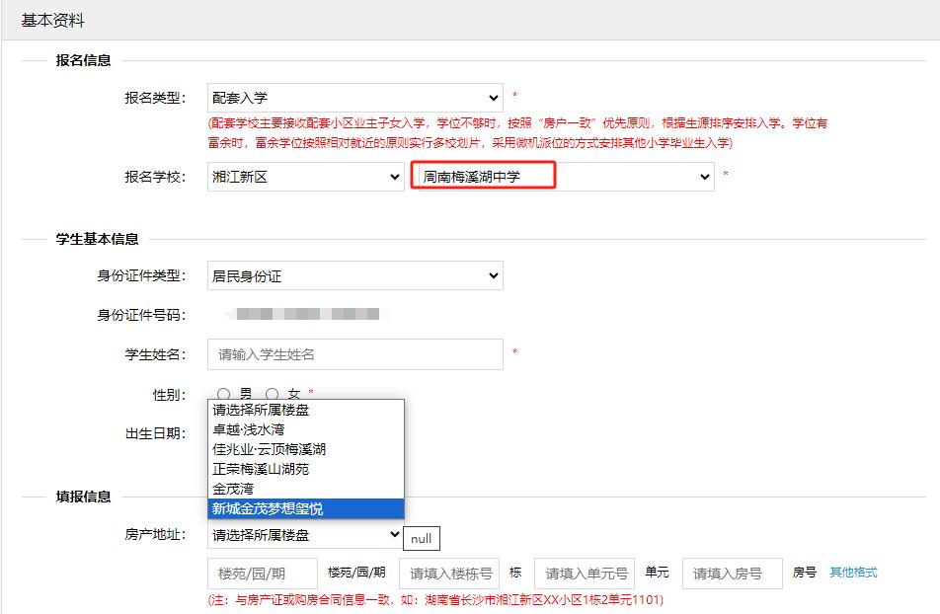Select the 女 radio button
The image size is (940, 614).
[x=273, y=394]
